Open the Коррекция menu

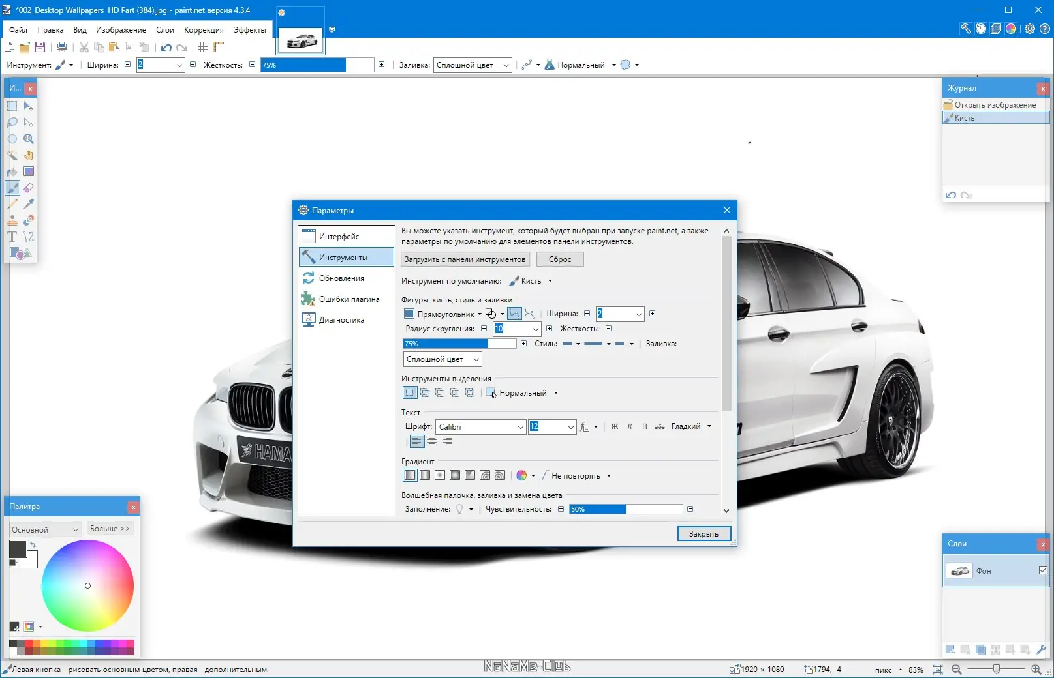pos(204,30)
